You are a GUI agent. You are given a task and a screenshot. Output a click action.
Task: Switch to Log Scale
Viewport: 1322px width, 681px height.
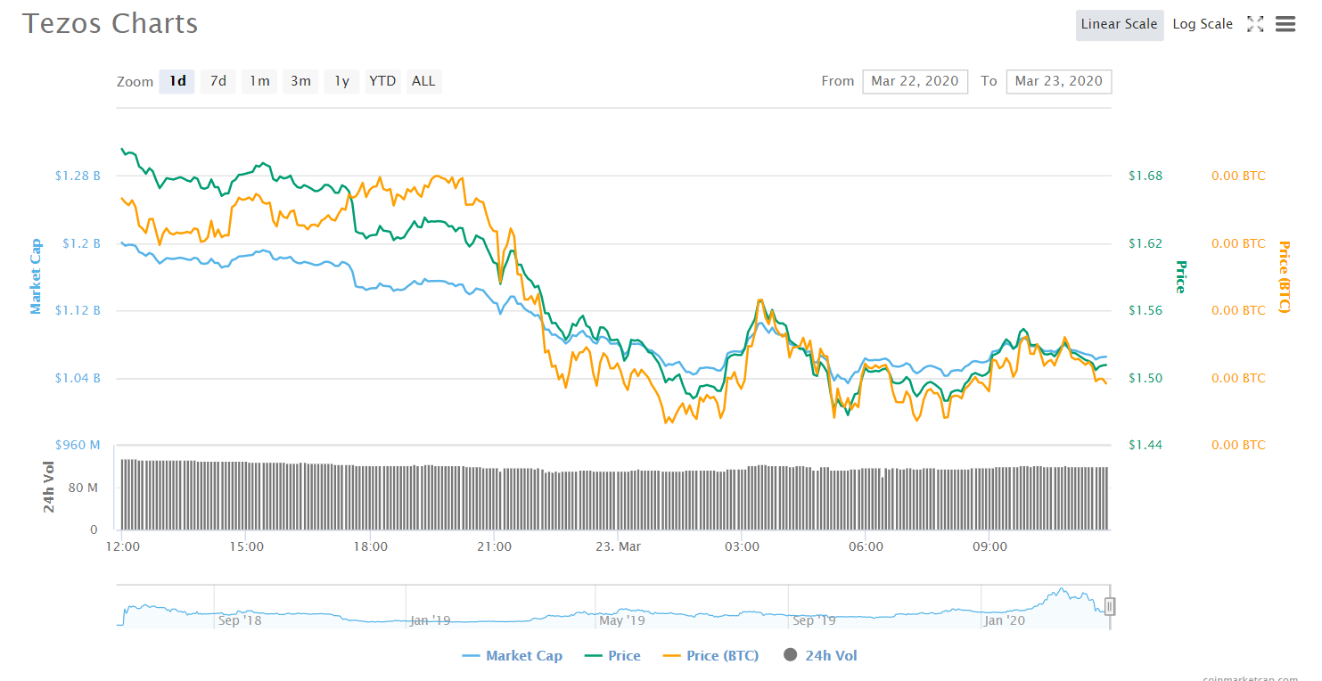(x=1203, y=25)
